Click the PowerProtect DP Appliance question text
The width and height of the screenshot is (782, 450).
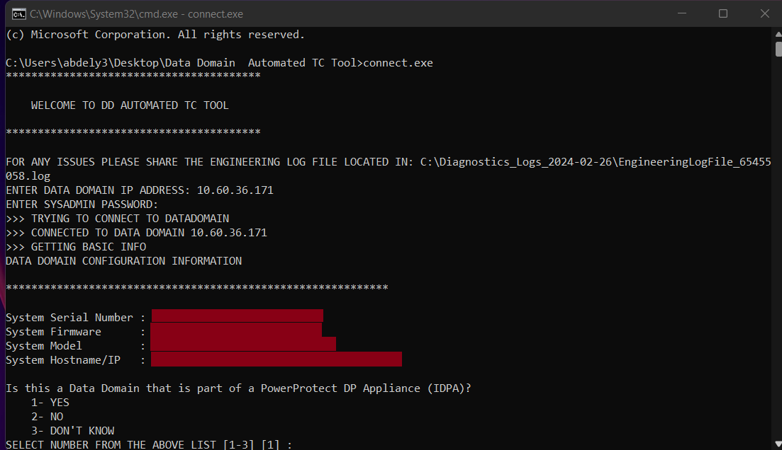[x=238, y=388]
